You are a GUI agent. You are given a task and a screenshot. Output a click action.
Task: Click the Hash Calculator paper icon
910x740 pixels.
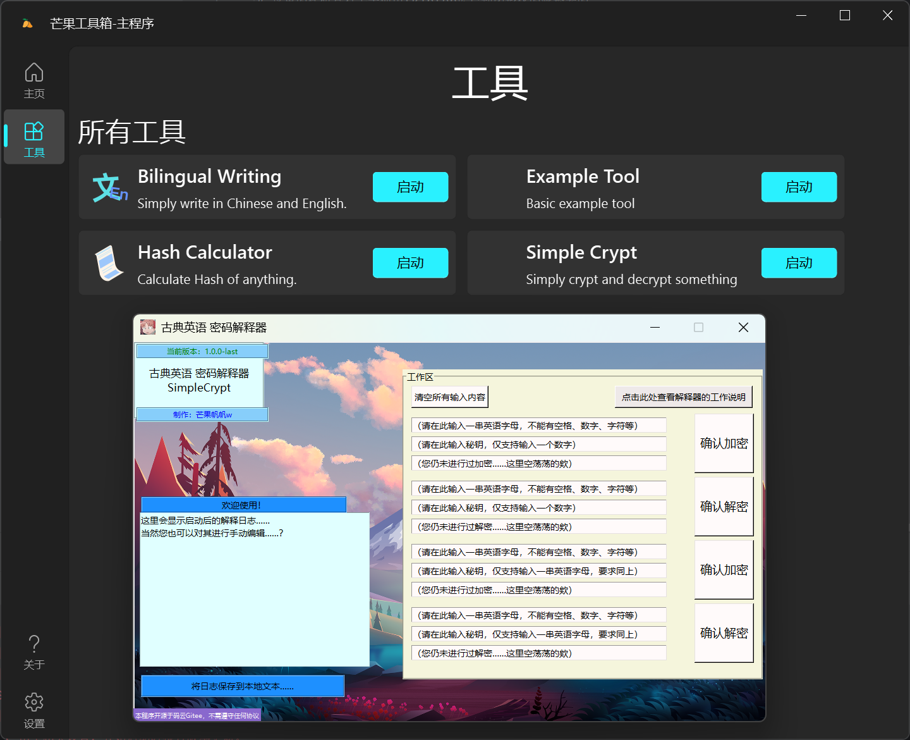(x=109, y=263)
